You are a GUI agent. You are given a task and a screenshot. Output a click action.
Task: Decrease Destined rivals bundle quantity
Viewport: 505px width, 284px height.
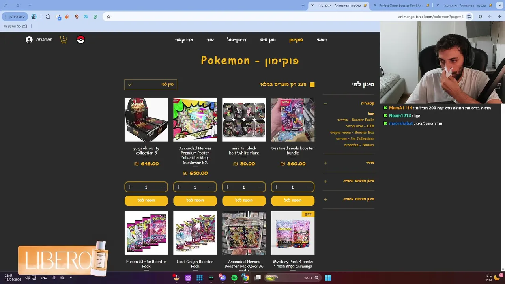click(x=309, y=187)
